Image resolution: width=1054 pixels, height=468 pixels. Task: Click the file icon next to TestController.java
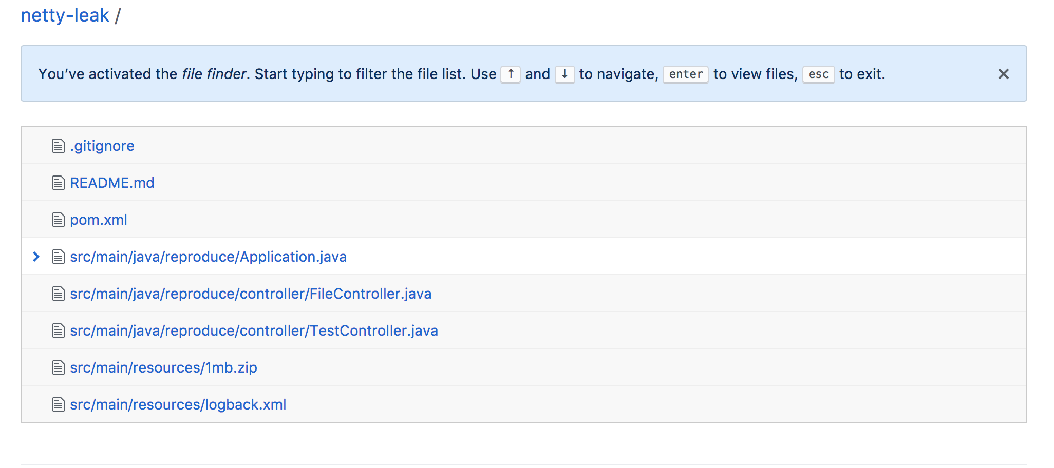pos(58,330)
